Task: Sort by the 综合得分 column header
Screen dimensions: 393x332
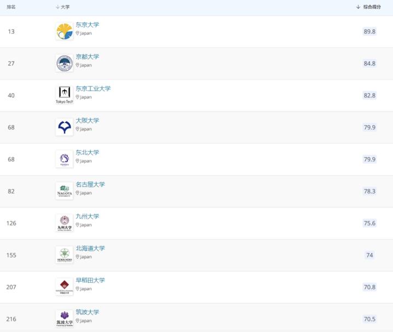Action: coord(368,7)
